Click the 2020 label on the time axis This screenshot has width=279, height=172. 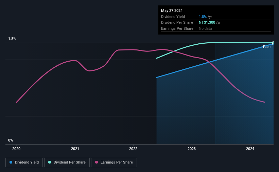(x=16, y=149)
